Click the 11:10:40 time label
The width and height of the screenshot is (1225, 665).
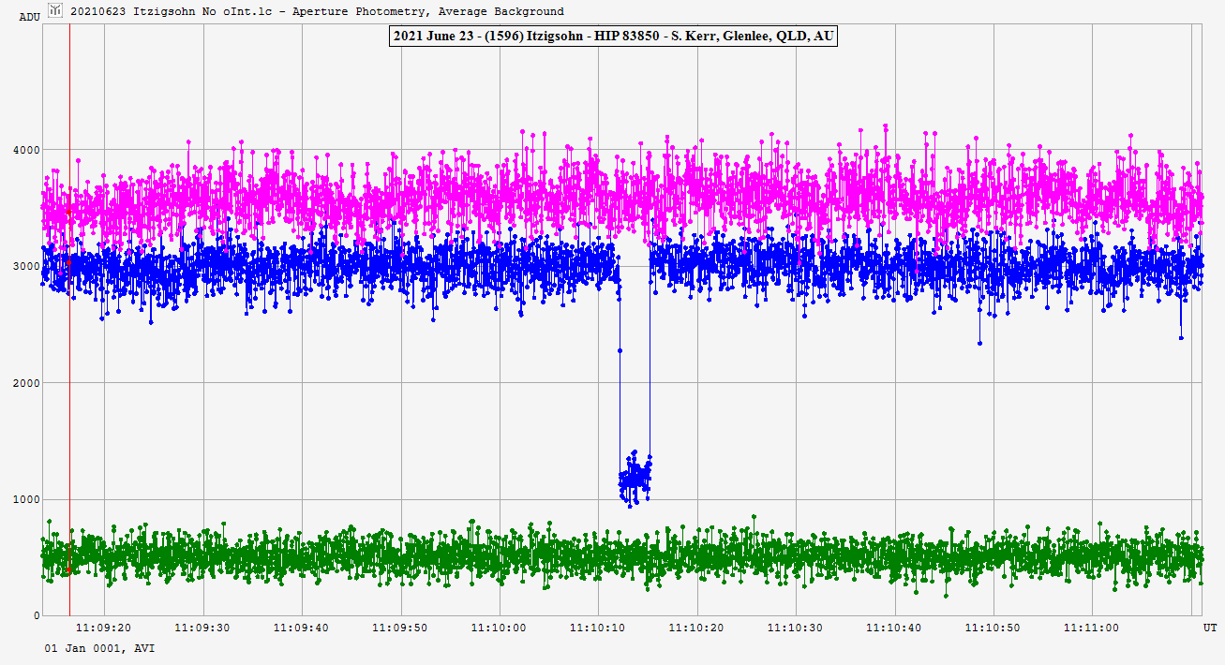pyautogui.click(x=894, y=628)
